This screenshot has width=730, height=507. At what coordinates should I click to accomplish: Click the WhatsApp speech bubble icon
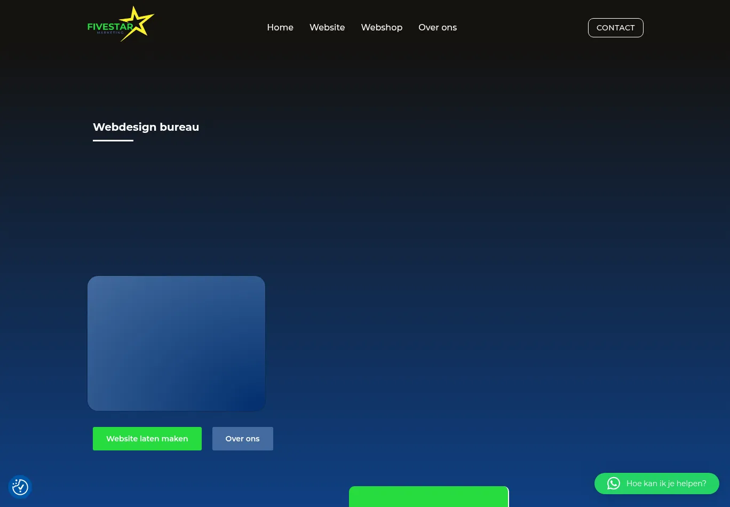[x=614, y=484]
